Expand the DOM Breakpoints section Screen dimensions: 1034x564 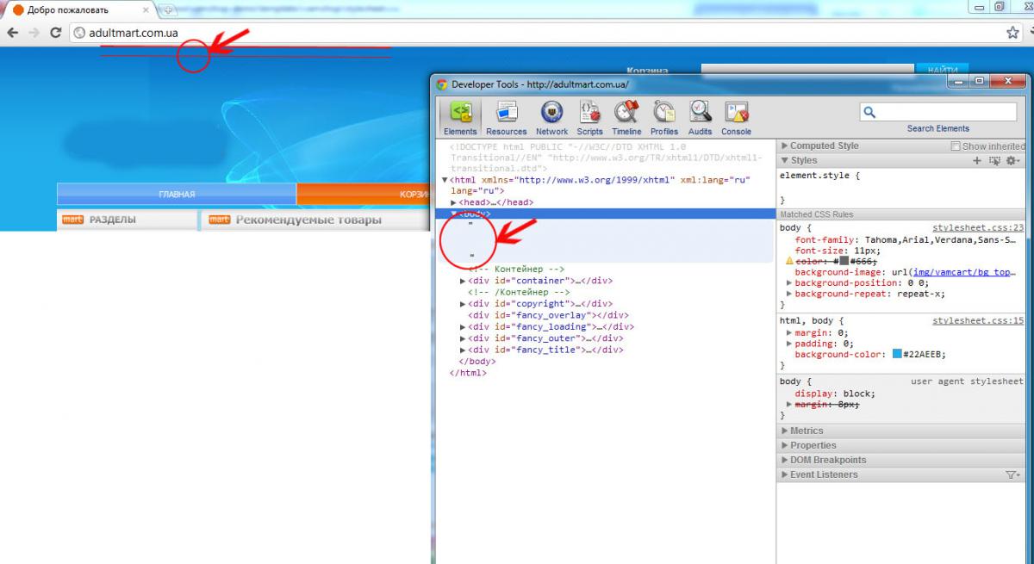[785, 461]
